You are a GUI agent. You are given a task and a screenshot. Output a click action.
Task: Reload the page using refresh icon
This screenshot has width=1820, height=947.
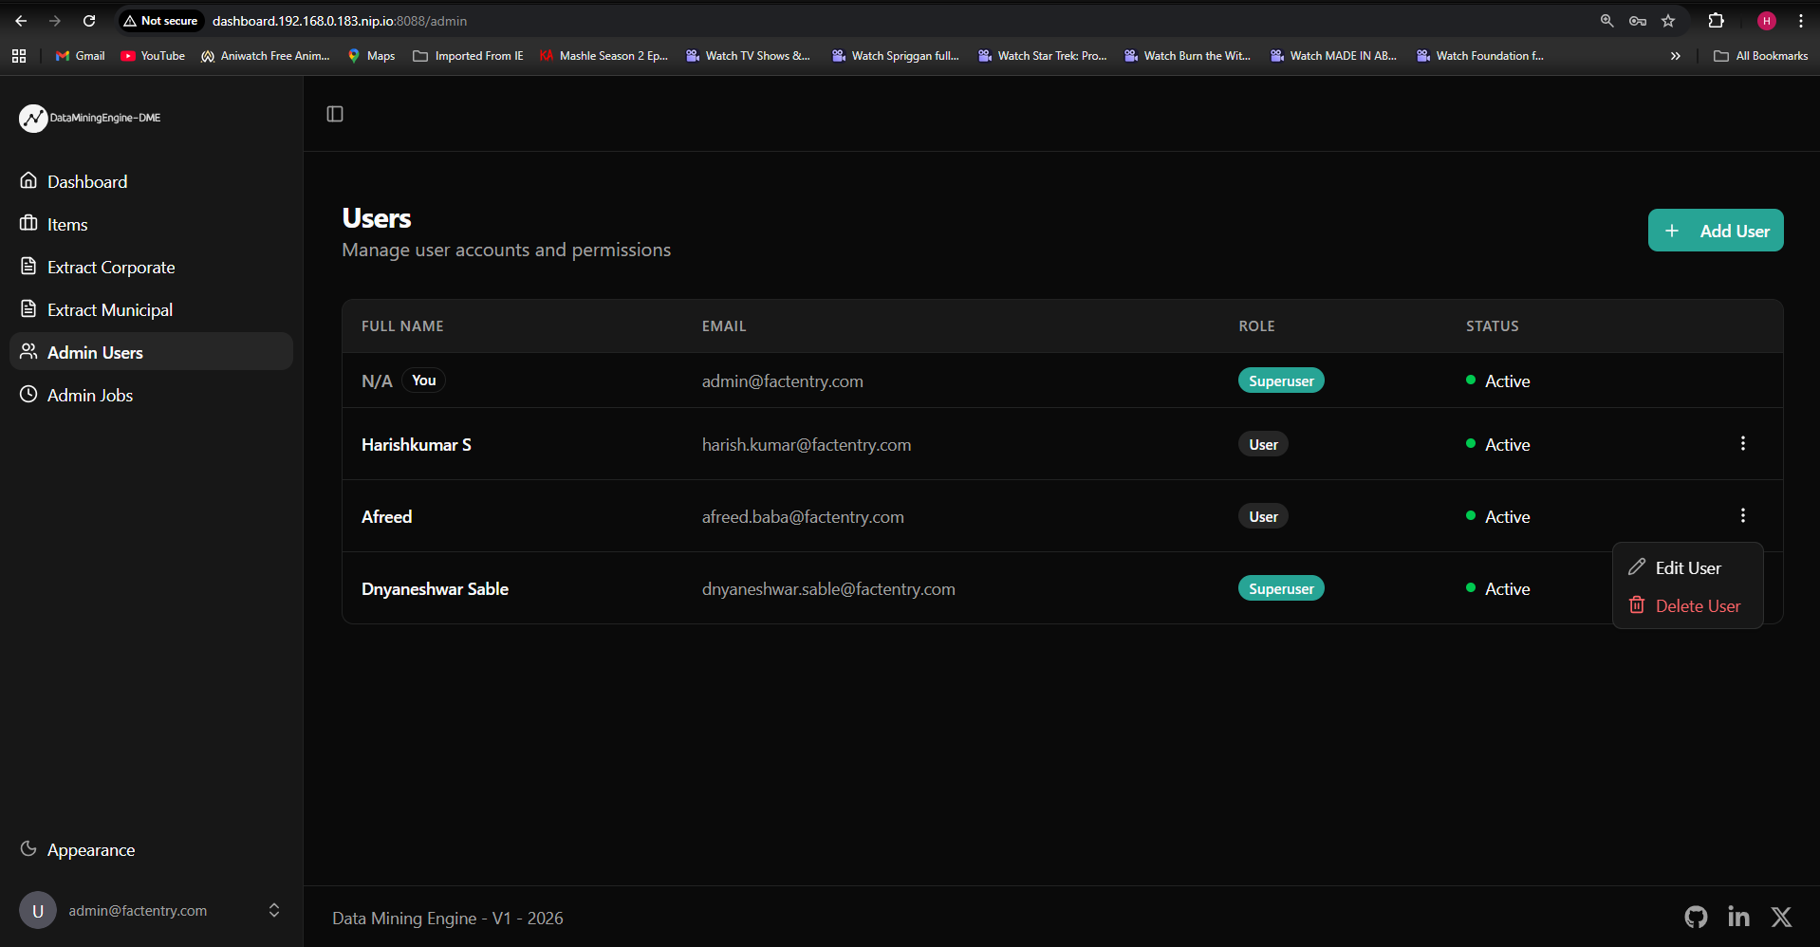(89, 21)
